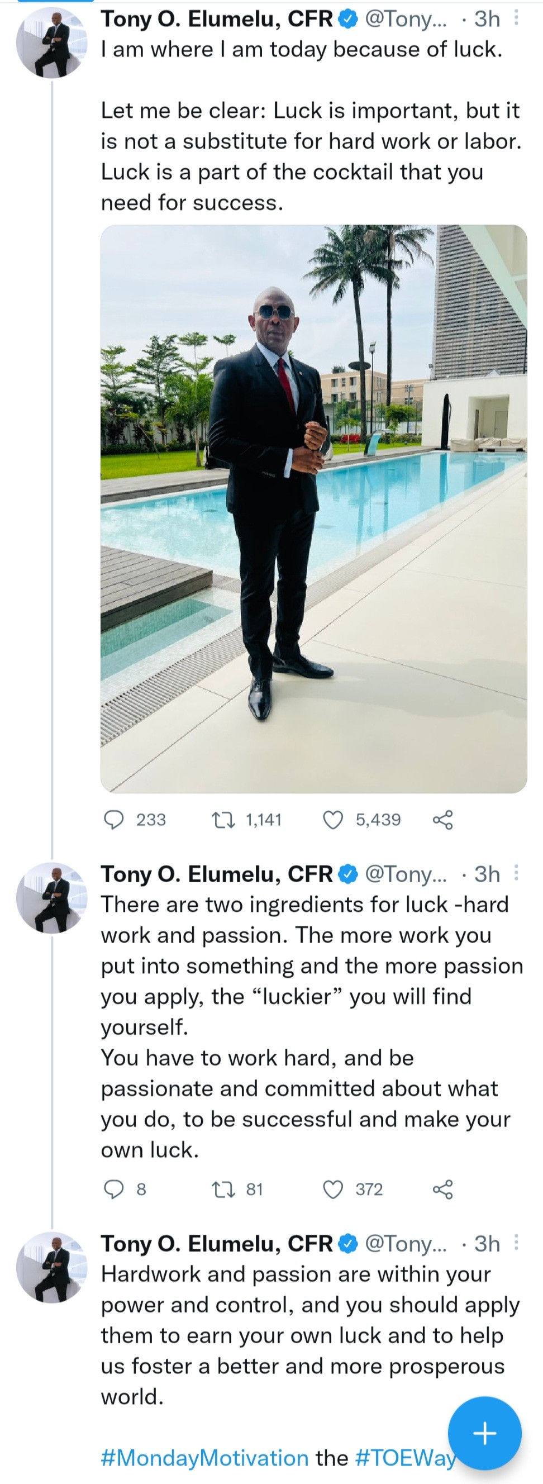Open the more options menu on first tweet
Image resolution: width=543 pixels, height=1484 pixels.
(517, 18)
